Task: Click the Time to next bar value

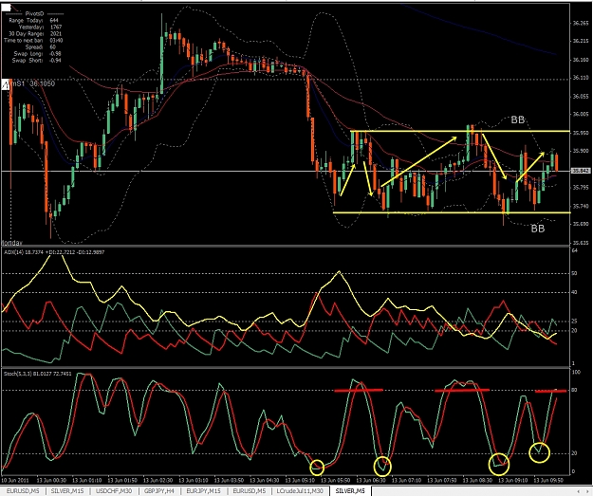Action: [56, 41]
